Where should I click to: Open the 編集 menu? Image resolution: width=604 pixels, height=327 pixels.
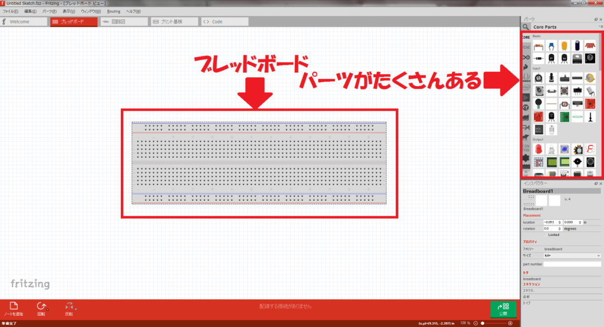click(x=31, y=12)
